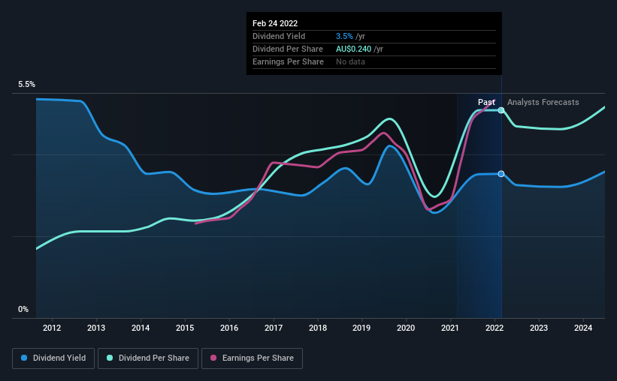Click the teal Dividend Per Share legend dot
This screenshot has height=381, width=617.
click(110, 358)
